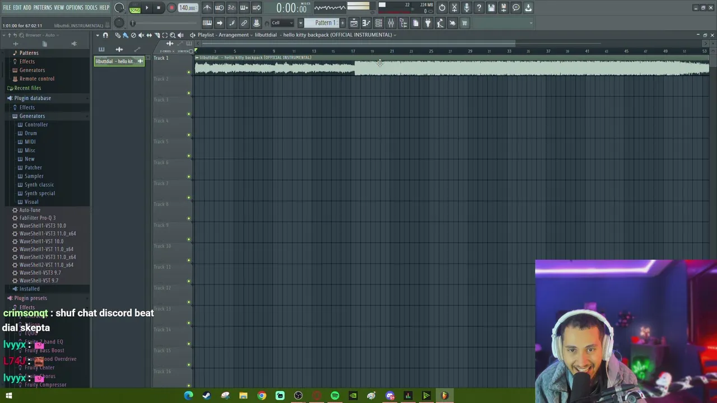Open the Playlist options dropdown arrow
717x403 pixels.
point(97,35)
